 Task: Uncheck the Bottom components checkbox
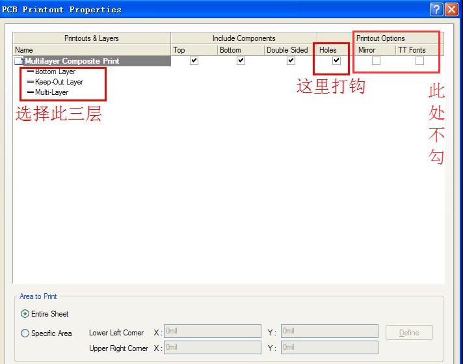(241, 61)
